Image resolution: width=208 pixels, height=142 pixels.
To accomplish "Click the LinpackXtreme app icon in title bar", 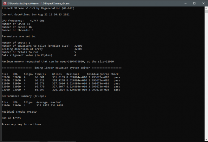I will tap(5, 3).
